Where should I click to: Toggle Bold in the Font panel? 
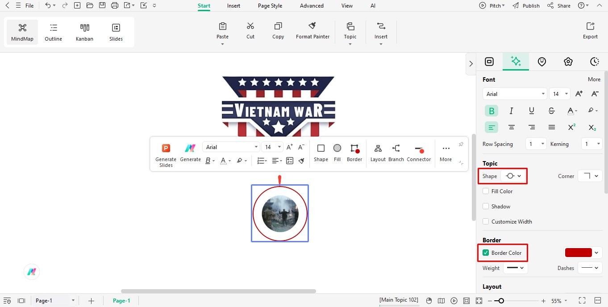click(491, 111)
